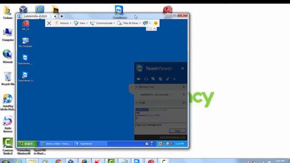Open the Files & Extras menu
This screenshot has width=290, height=163.
click(x=129, y=23)
